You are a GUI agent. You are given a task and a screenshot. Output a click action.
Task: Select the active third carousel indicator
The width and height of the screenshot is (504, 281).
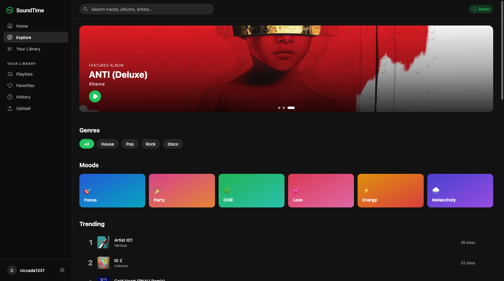point(291,108)
